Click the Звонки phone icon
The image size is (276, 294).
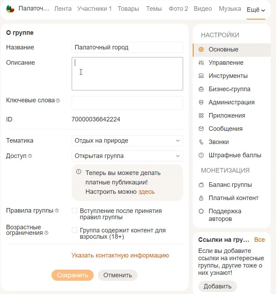pos(201,142)
